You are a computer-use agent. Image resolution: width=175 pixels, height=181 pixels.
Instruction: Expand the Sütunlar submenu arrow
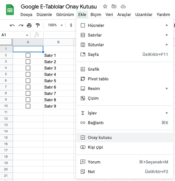(x=167, y=44)
